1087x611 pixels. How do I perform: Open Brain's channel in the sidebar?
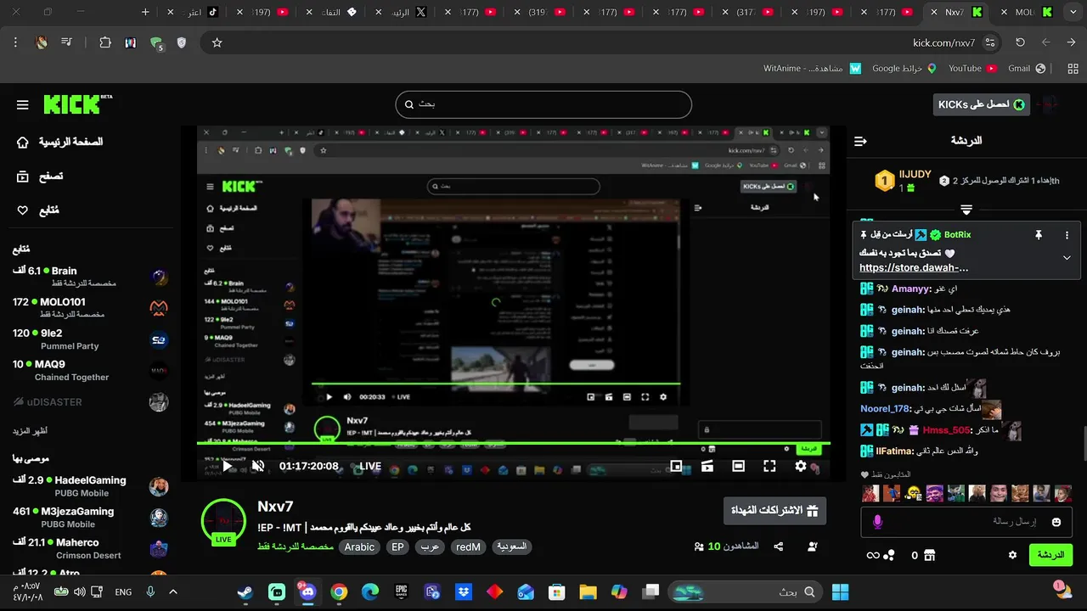tap(90, 276)
